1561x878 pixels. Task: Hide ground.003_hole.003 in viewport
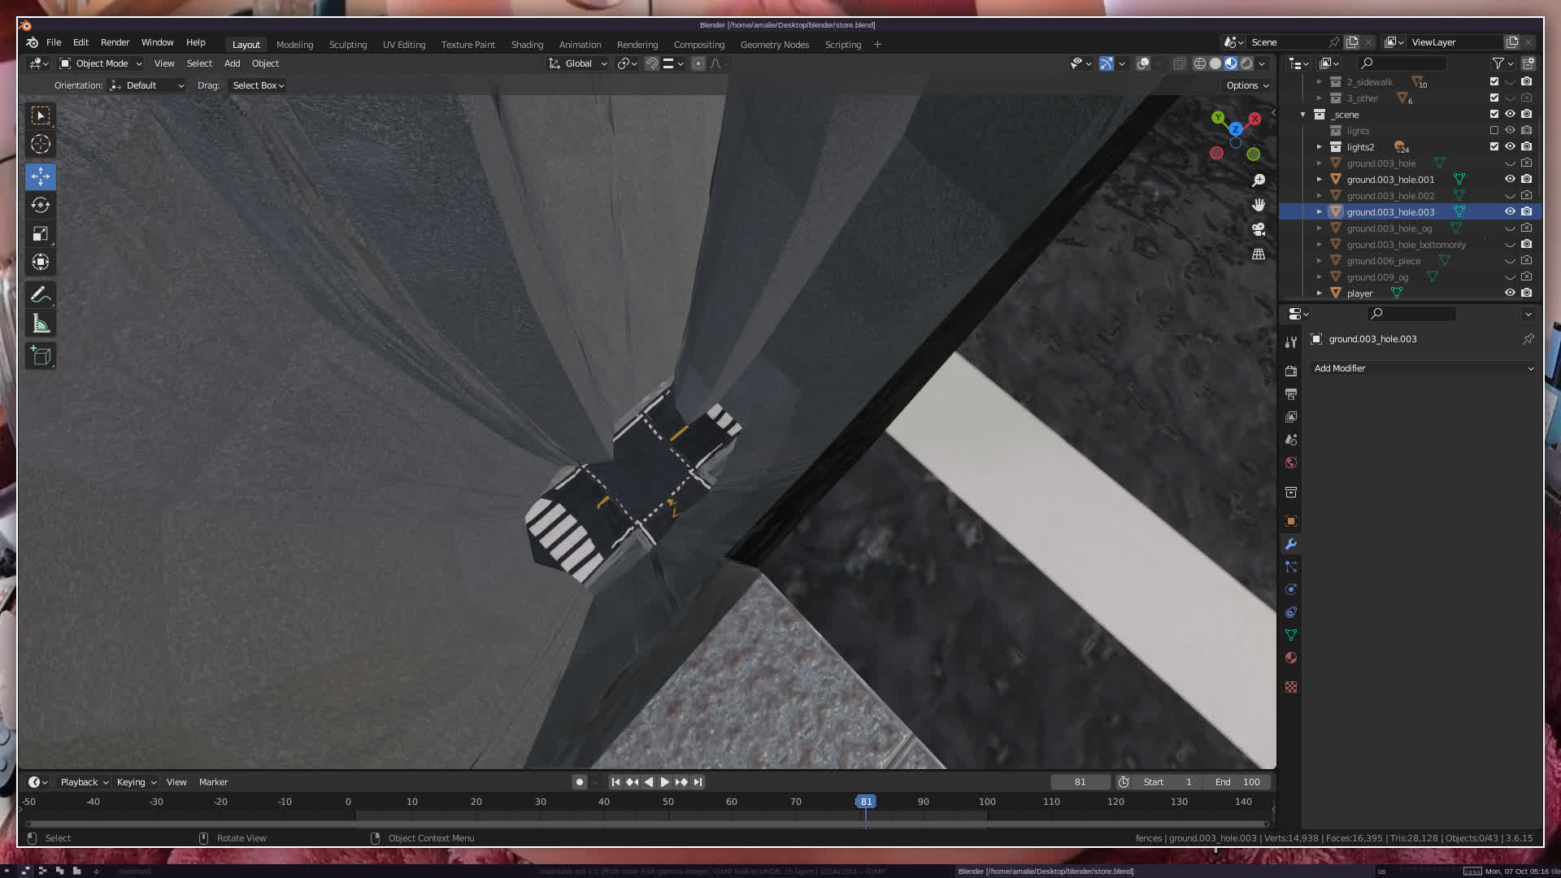pyautogui.click(x=1510, y=211)
